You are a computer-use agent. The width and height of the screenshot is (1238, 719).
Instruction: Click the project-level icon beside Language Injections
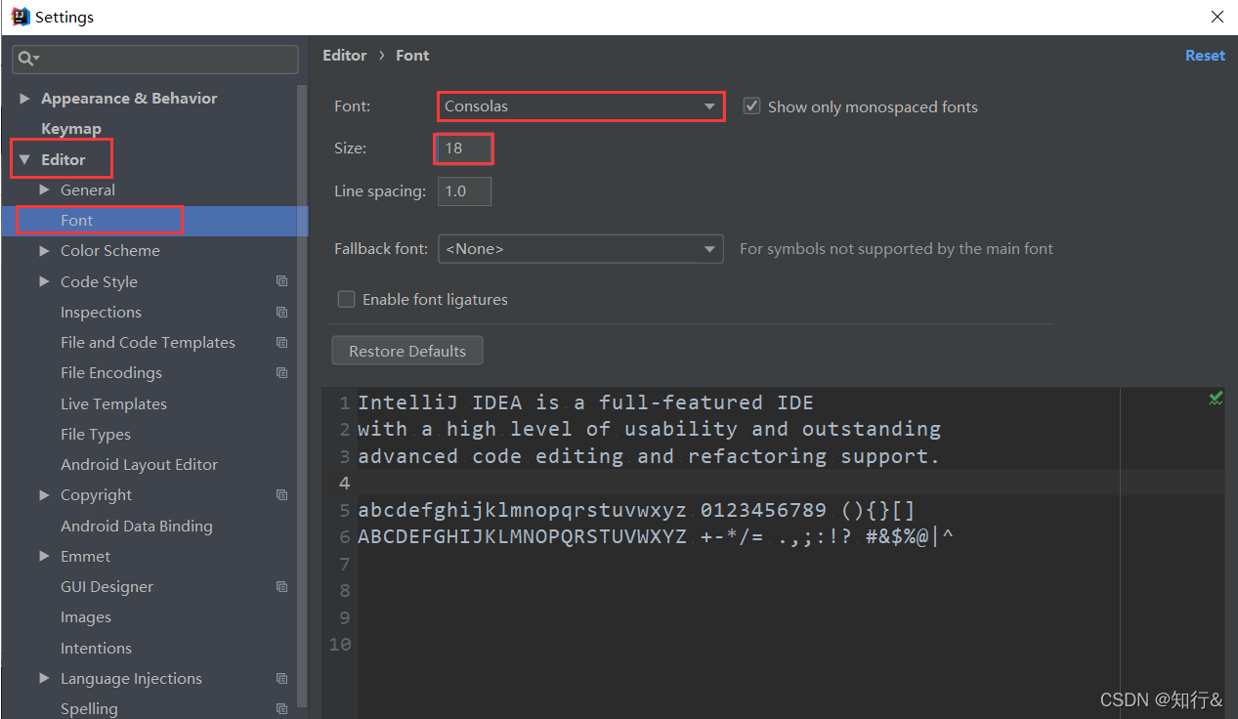[281, 678]
